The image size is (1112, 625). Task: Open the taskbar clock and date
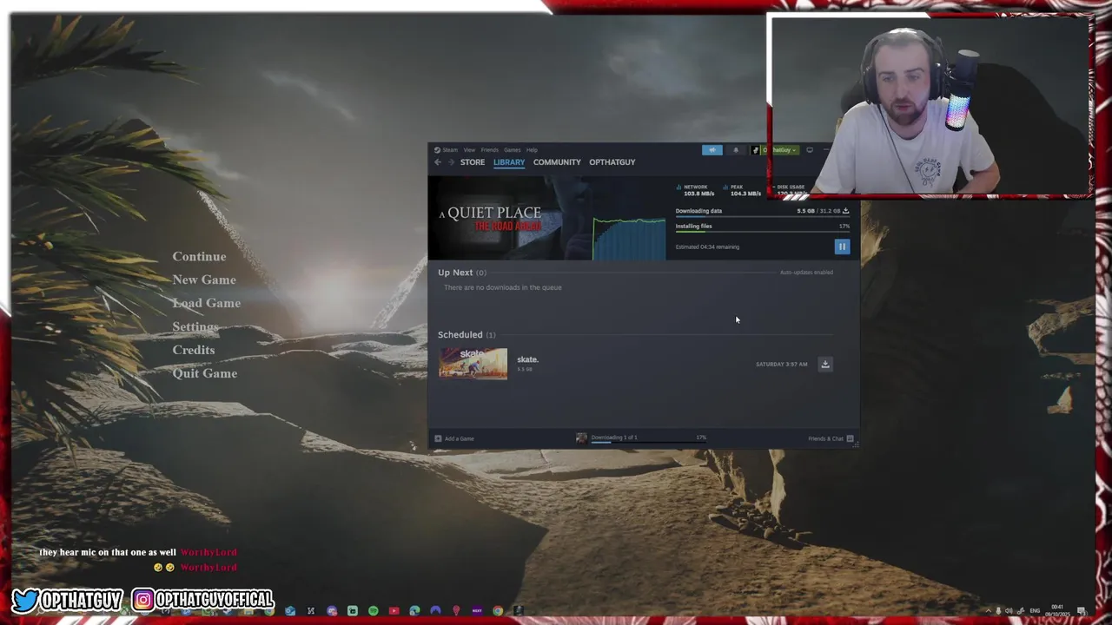click(x=1057, y=610)
